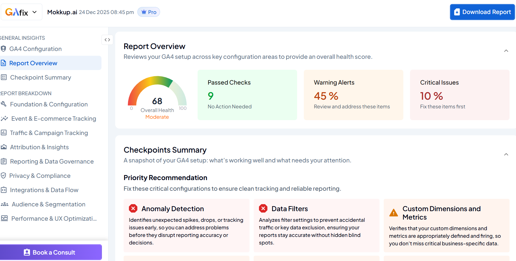Image resolution: width=516 pixels, height=261 pixels.
Task: Click the warning triangle on Custom Dimensions
Action: pyautogui.click(x=394, y=213)
